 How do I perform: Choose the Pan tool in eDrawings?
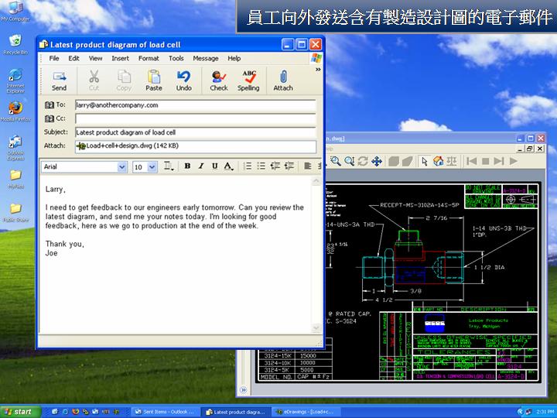coord(377,161)
